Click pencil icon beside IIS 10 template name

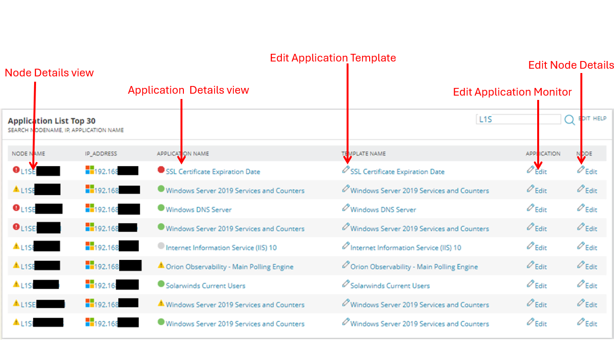point(346,246)
